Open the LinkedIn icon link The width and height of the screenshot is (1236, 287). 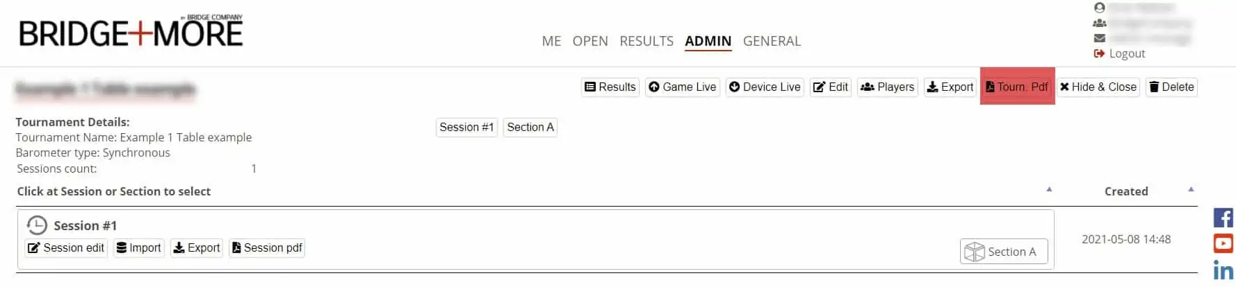tap(1223, 270)
